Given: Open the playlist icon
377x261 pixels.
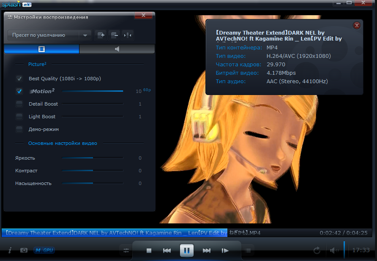Looking at the screenshot, I should click(248, 250).
